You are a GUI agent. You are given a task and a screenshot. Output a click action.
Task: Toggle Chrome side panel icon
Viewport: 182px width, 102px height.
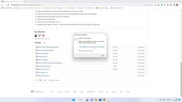point(174,5)
